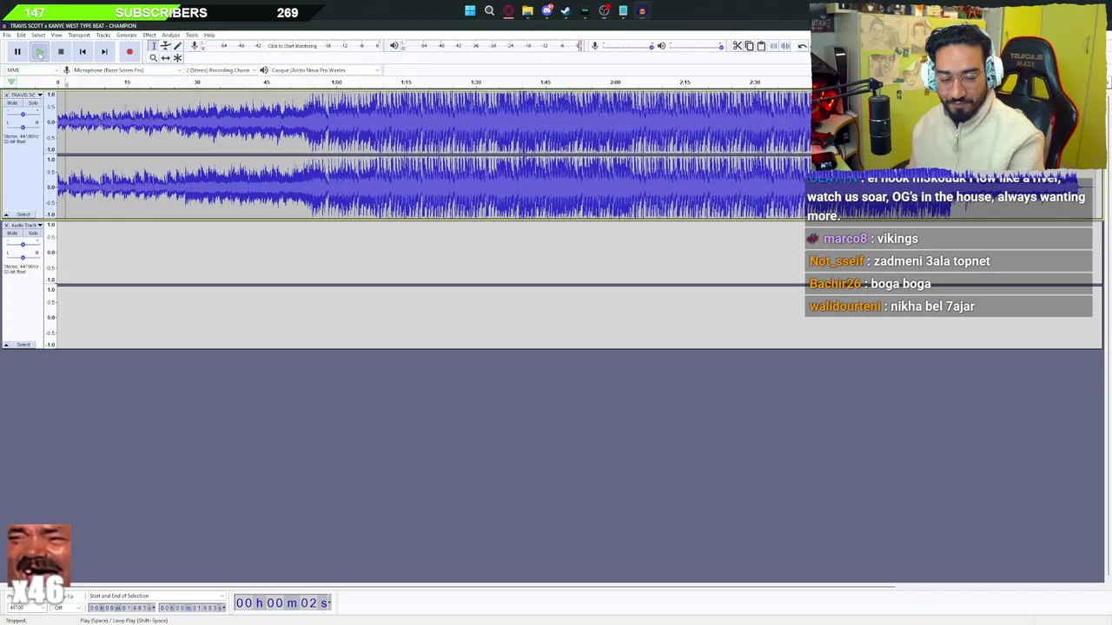Open Windows Start from the top bar
1112x625 pixels.
pos(470,11)
